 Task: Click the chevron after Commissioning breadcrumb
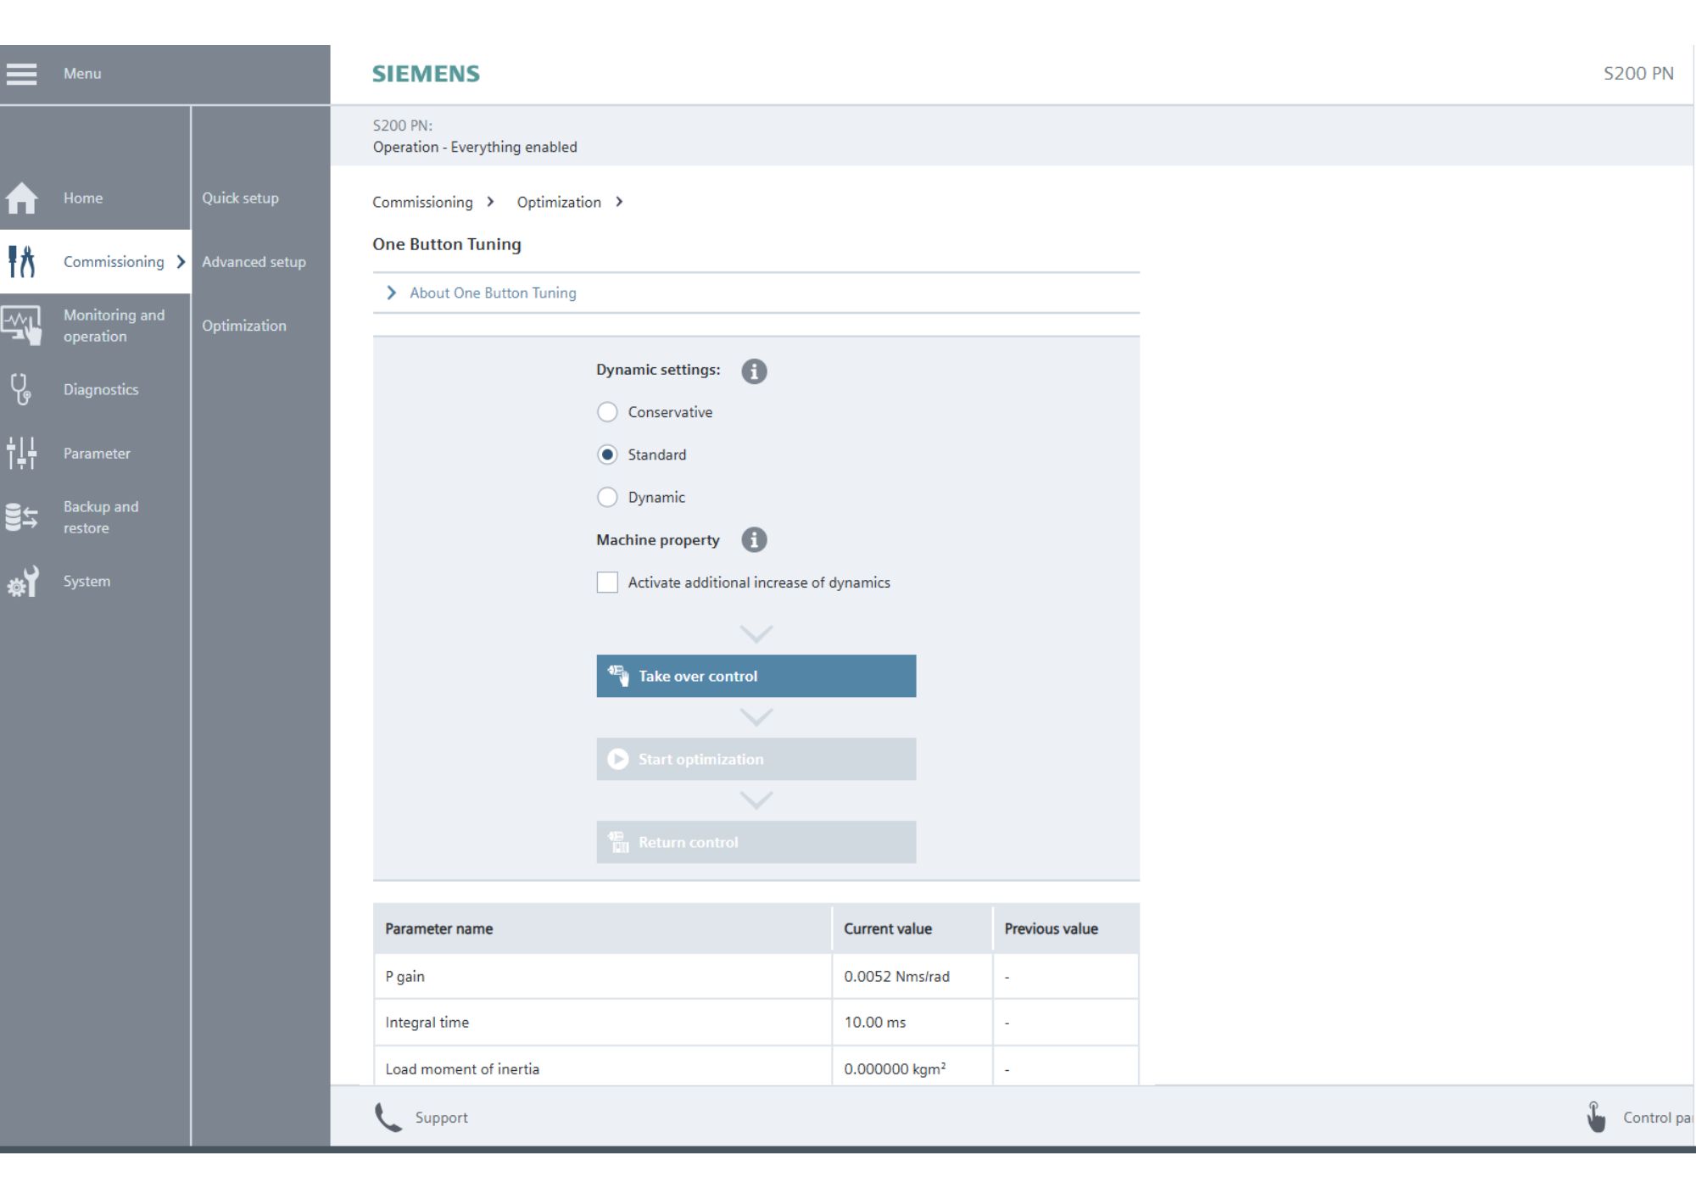pos(490,202)
